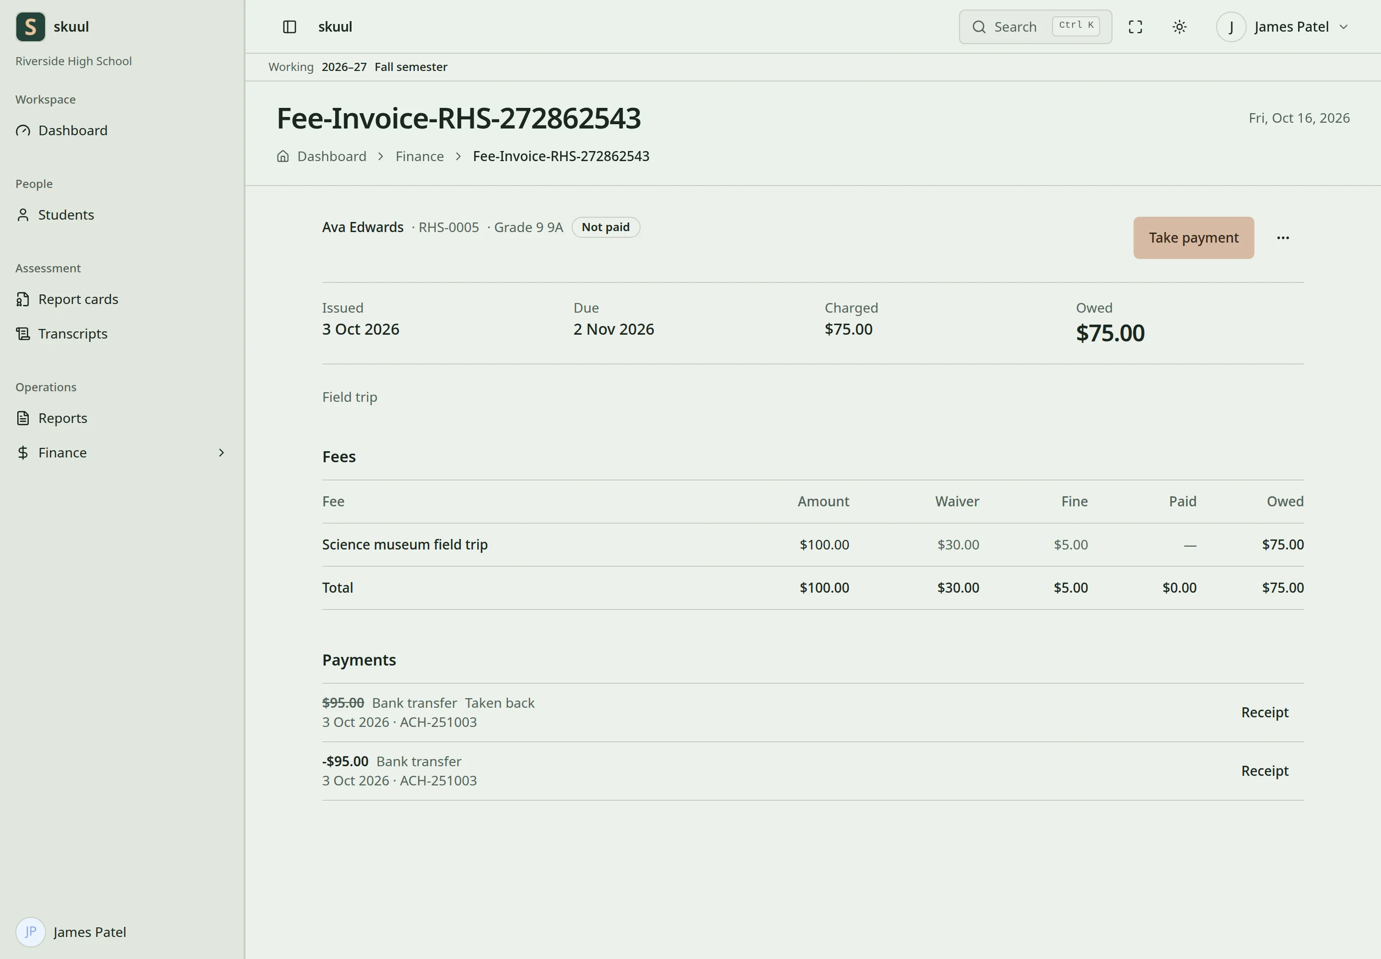Click the J avatar in header
This screenshot has height=959, width=1381.
point(1231,26)
